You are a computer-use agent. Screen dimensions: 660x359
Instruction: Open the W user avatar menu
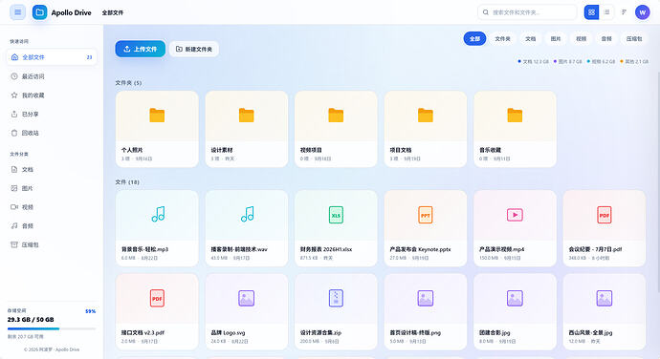643,12
